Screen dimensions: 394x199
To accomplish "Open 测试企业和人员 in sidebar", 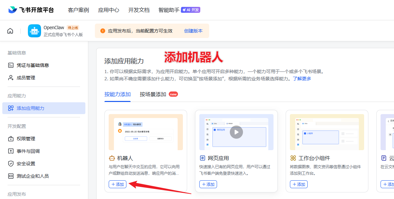I will [x=33, y=176].
